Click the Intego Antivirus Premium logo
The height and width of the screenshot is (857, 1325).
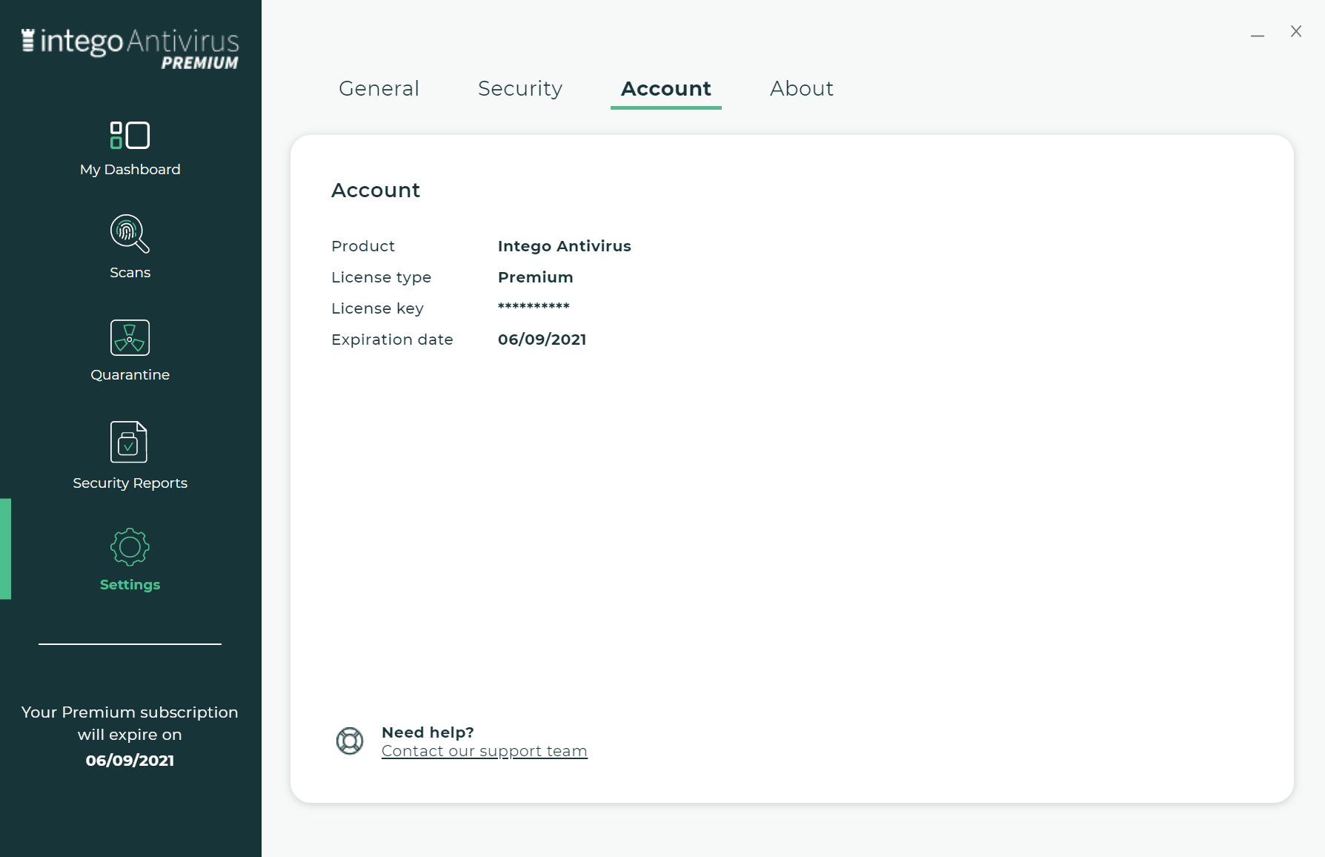pos(130,49)
